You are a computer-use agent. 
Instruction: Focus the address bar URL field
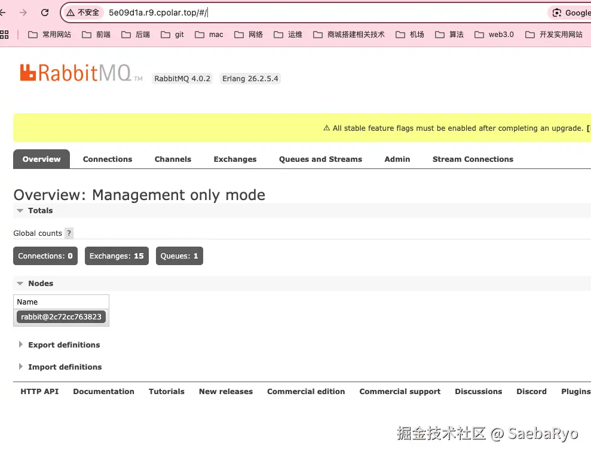(324, 13)
